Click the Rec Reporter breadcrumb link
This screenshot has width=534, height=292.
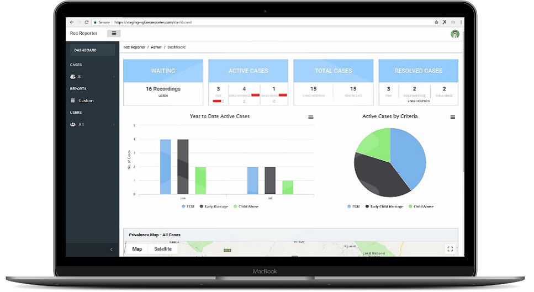click(134, 47)
